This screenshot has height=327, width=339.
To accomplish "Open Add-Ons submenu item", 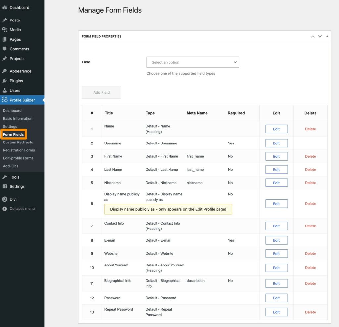I will tap(10, 166).
